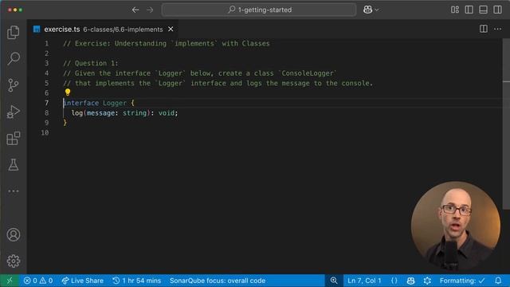Image resolution: width=510 pixels, height=287 pixels.
Task: Toggle the bottom panel
Action: pos(484,10)
